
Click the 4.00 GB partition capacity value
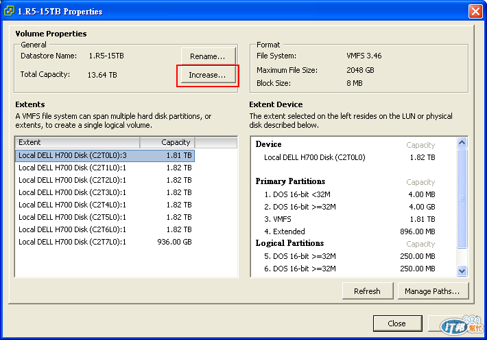(x=422, y=207)
